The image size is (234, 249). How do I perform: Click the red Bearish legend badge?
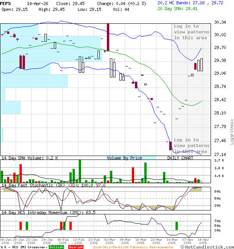(75, 247)
